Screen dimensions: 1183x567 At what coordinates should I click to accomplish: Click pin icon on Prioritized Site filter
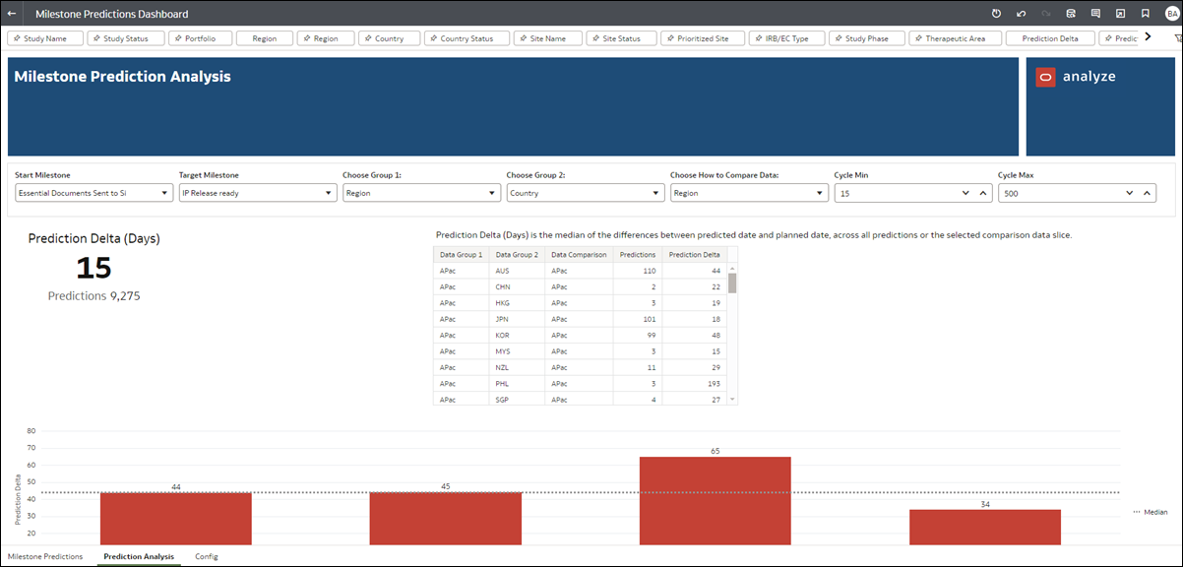point(669,38)
